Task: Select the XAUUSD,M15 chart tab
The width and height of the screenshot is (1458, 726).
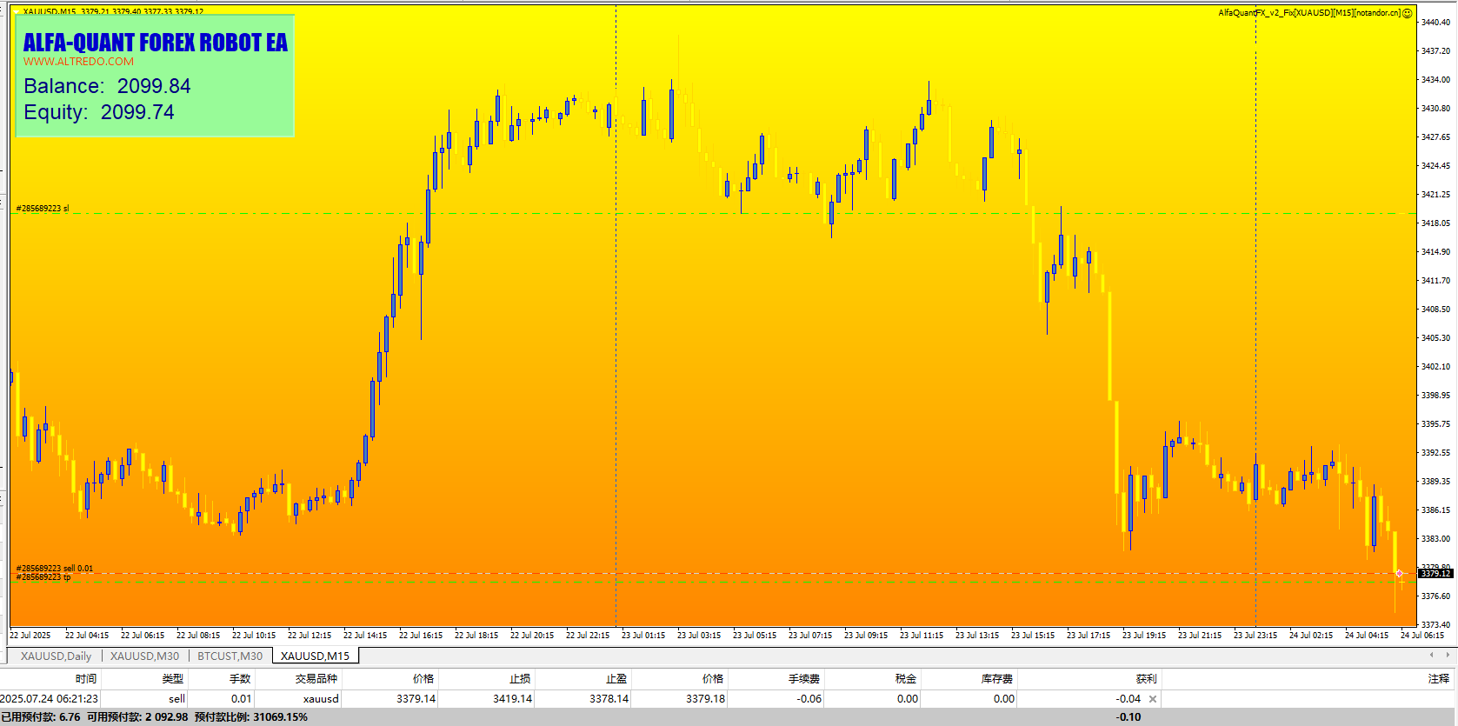Action: (315, 656)
